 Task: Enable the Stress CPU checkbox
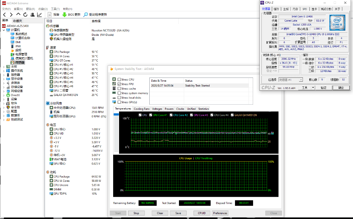[119, 79]
